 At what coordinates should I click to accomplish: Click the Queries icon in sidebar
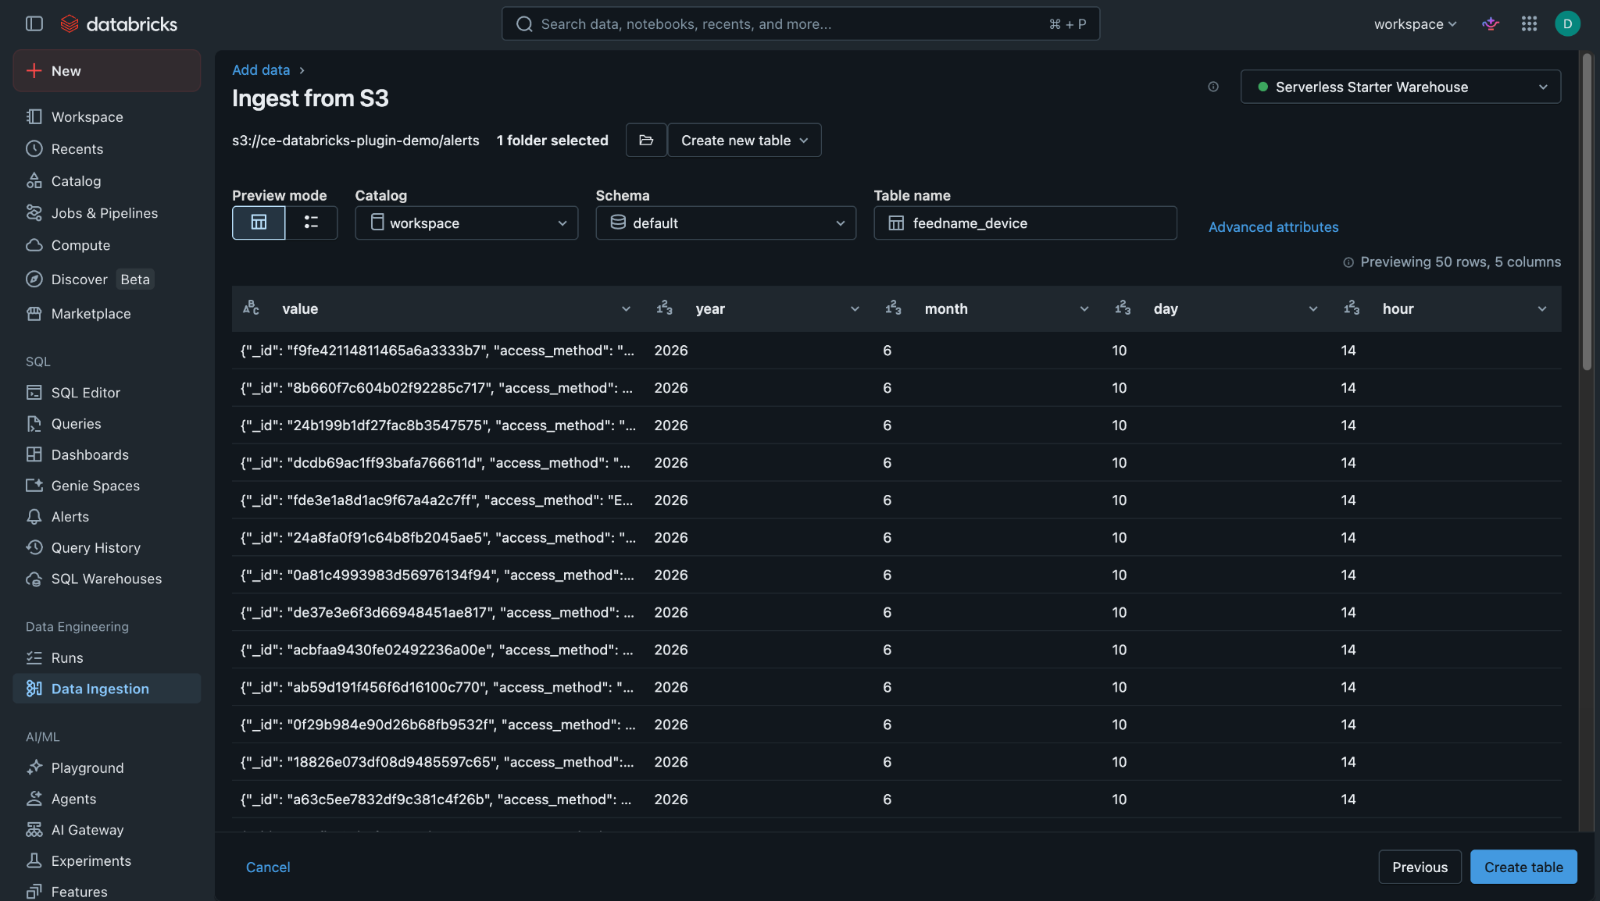[x=34, y=423]
